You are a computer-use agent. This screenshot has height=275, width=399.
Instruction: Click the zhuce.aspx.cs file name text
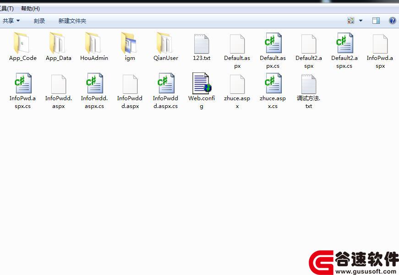point(273,102)
